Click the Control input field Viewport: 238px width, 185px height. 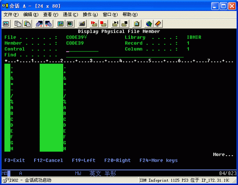(82, 49)
